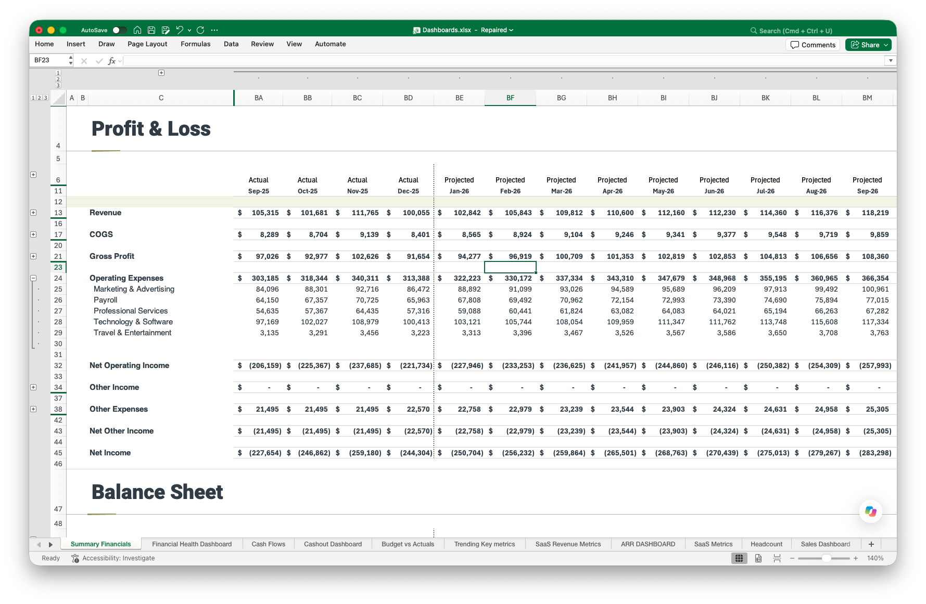926x604 pixels.
Task: Open the Draw ribbon tab
Action: pyautogui.click(x=106, y=44)
